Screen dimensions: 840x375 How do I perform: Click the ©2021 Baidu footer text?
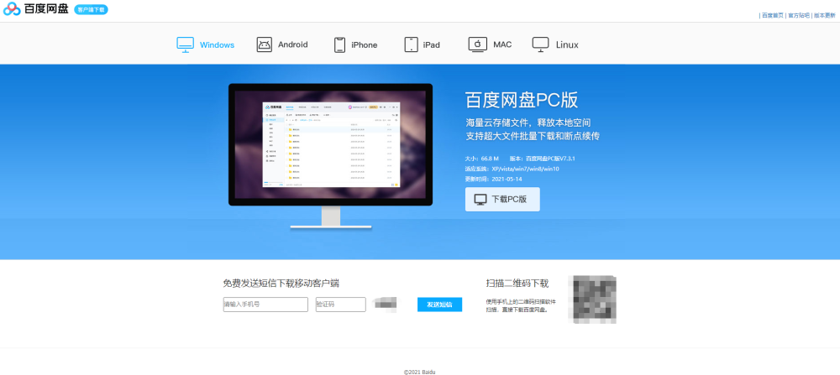click(420, 372)
